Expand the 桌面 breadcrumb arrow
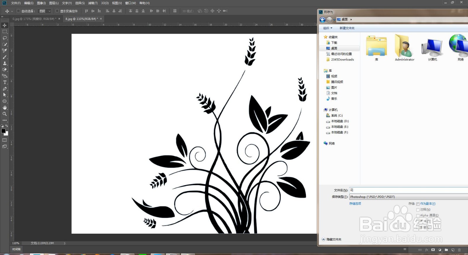This screenshot has width=468, height=255. [x=351, y=20]
